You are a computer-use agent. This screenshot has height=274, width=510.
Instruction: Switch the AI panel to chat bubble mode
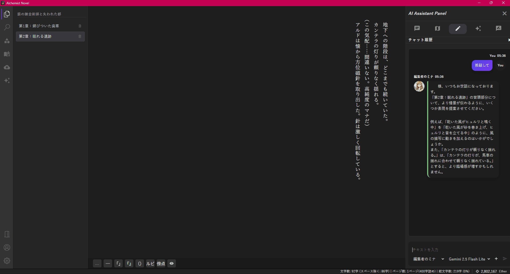click(417, 28)
